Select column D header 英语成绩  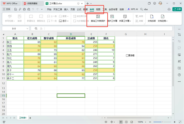coord(71,34)
